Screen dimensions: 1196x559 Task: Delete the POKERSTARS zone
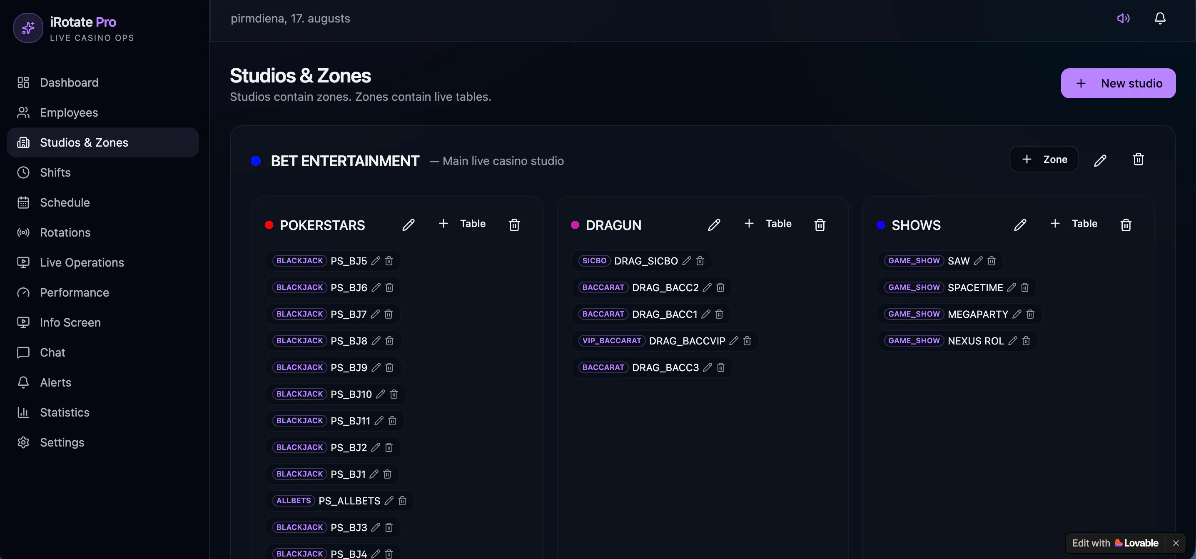pos(514,225)
